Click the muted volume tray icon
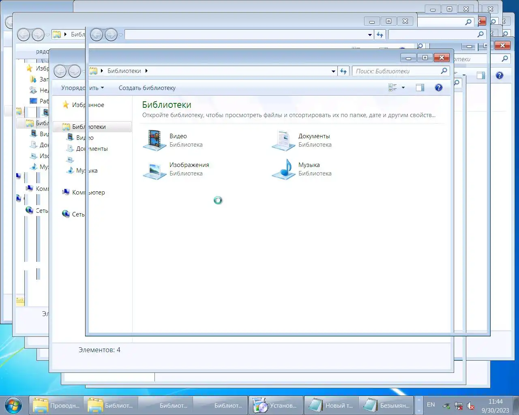 [x=471, y=406]
